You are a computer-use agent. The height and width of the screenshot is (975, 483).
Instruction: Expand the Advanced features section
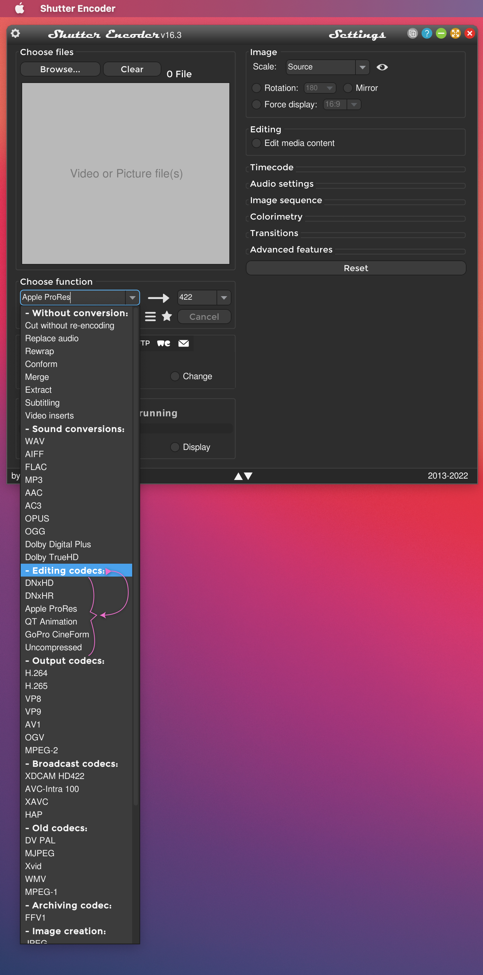[292, 250]
